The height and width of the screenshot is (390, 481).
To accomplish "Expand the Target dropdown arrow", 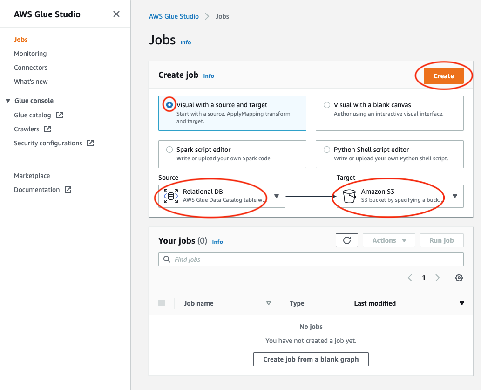I will click(x=455, y=196).
